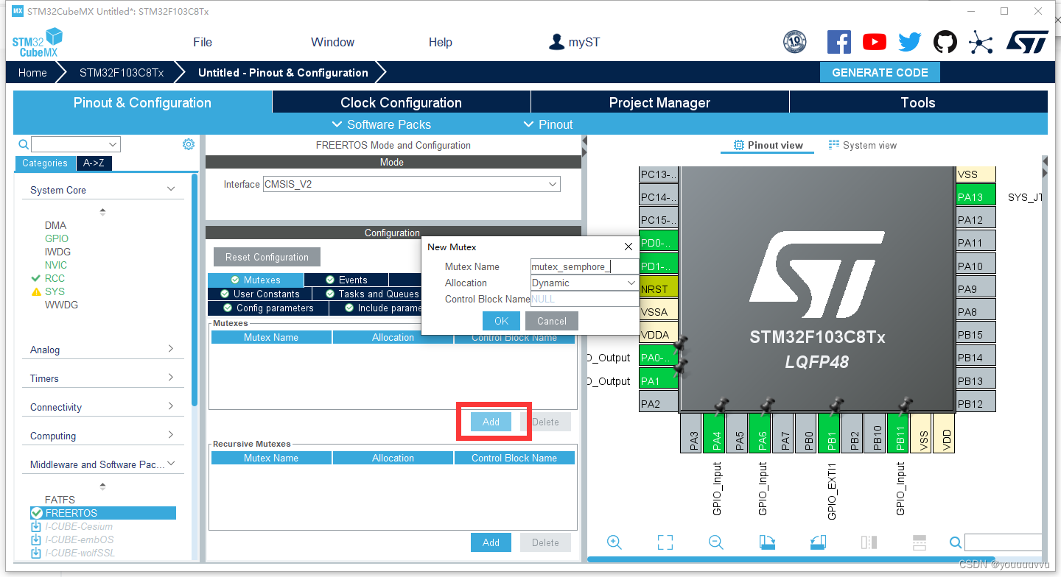
Task: Click Reset Configuration button
Action: click(267, 257)
